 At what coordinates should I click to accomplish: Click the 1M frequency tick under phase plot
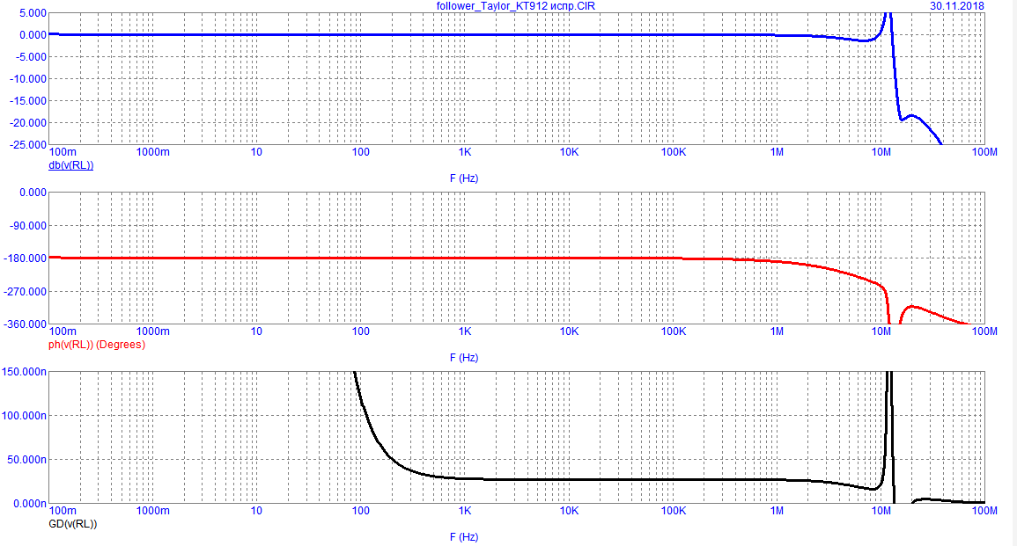777,331
